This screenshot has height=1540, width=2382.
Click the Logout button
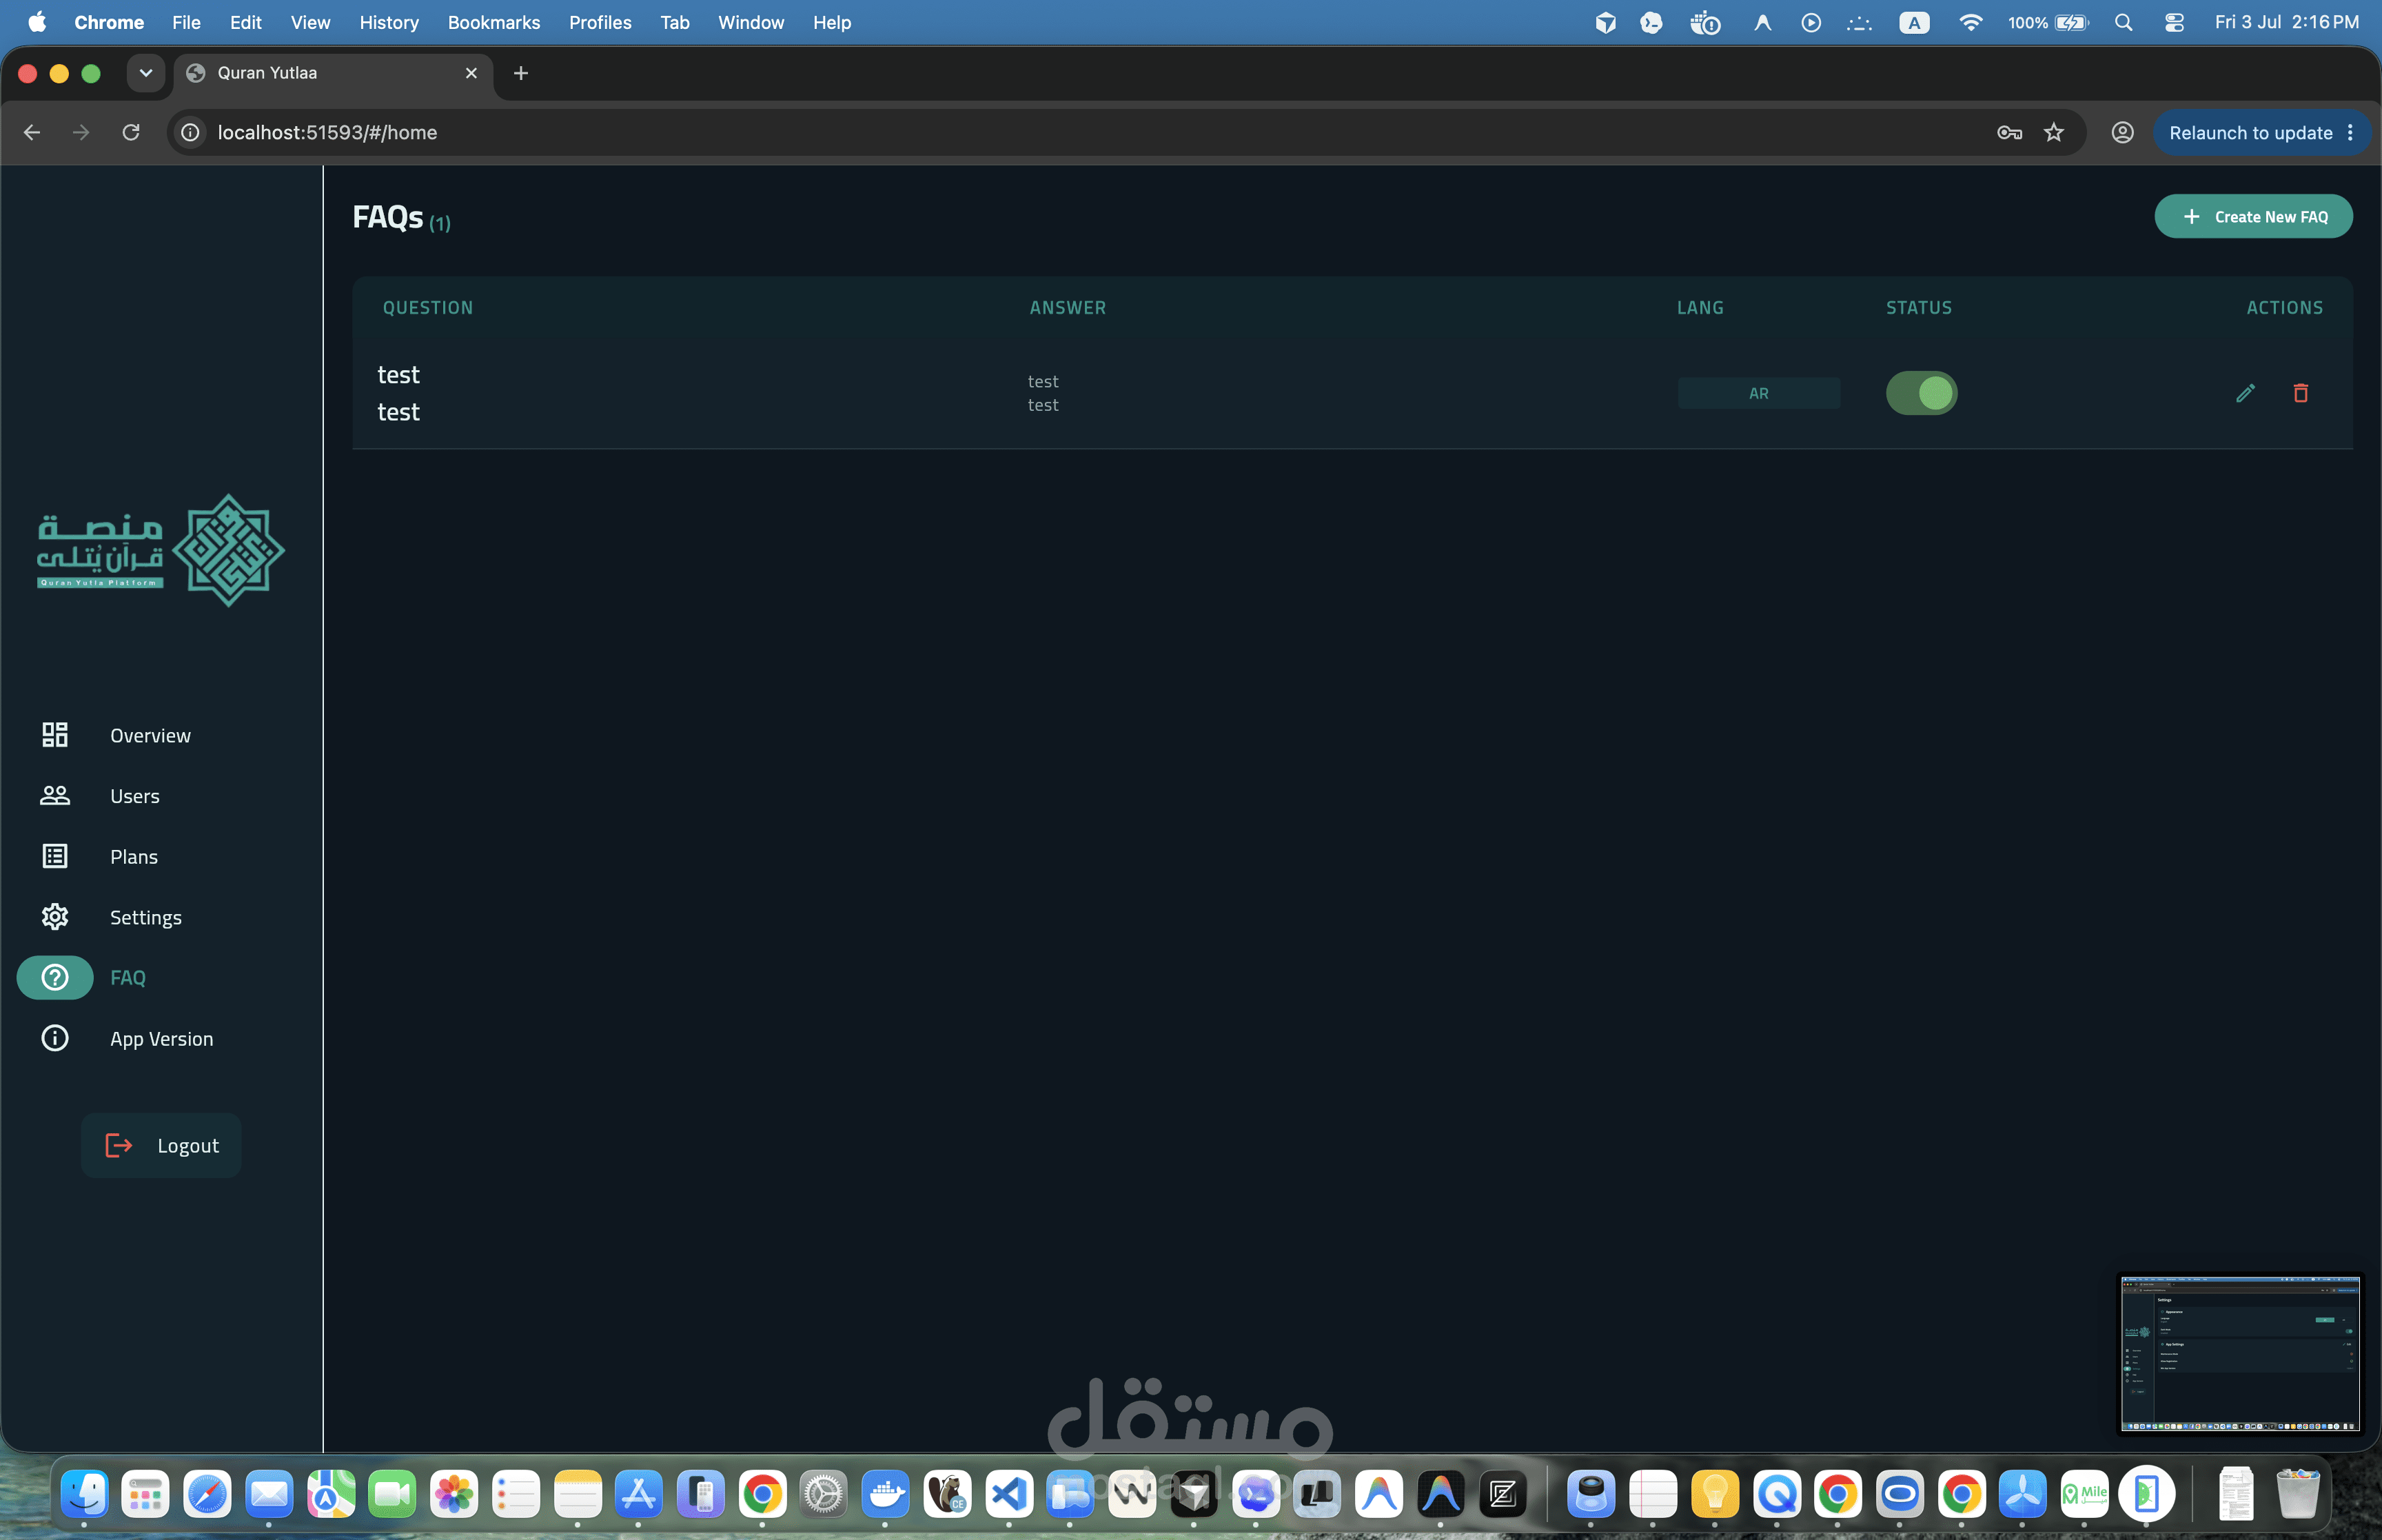[161, 1145]
